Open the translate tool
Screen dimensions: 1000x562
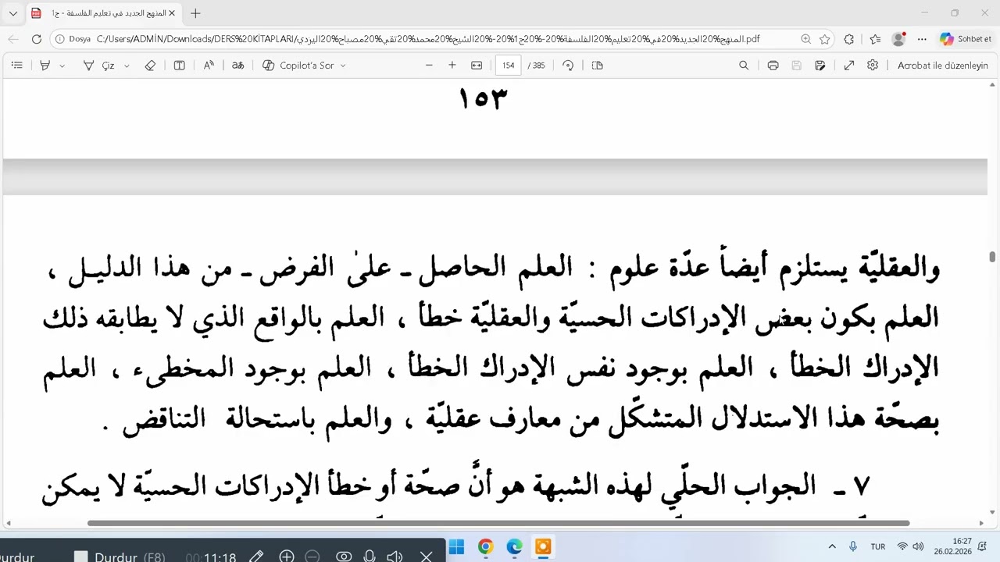(237, 66)
